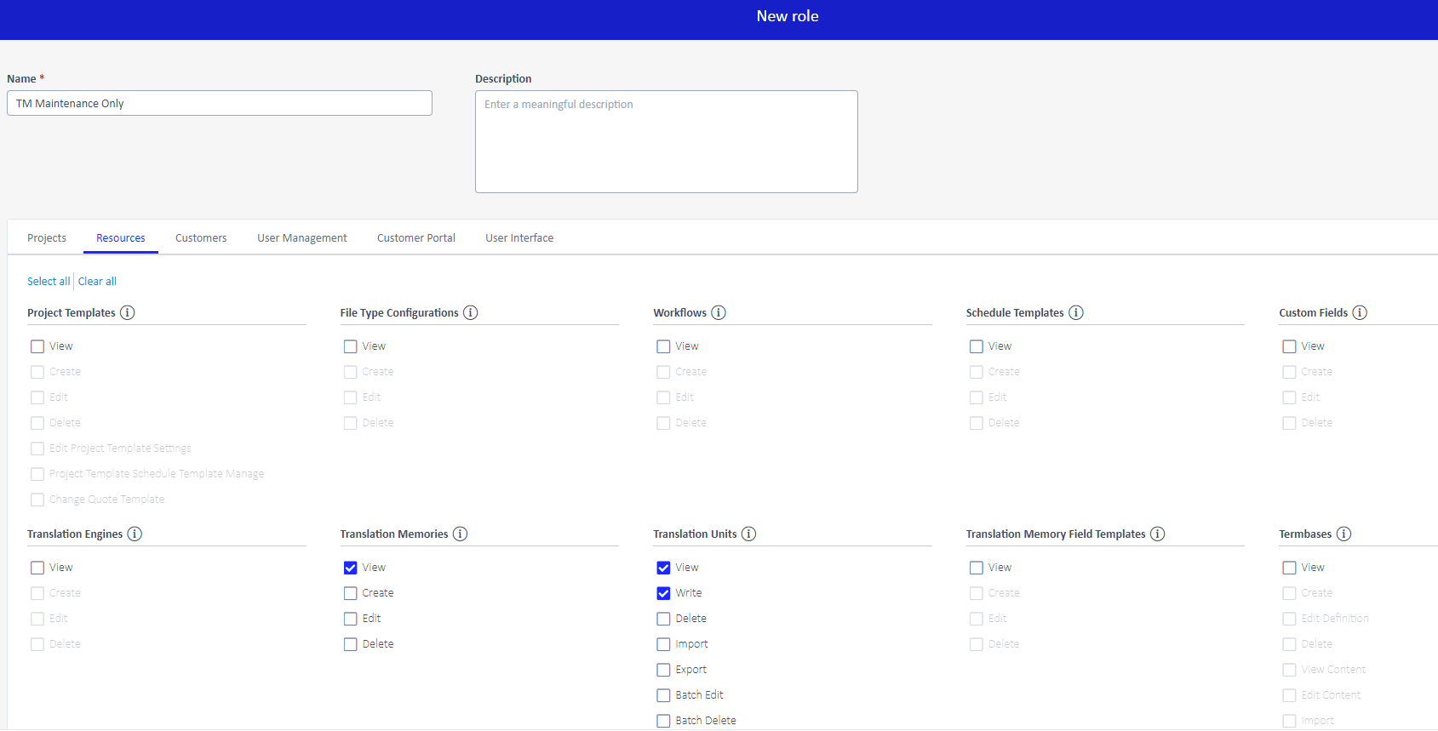
Task: Click the Select all link
Action: [x=49, y=282]
